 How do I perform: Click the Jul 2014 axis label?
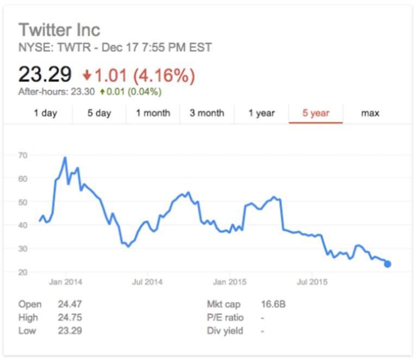pos(147,282)
